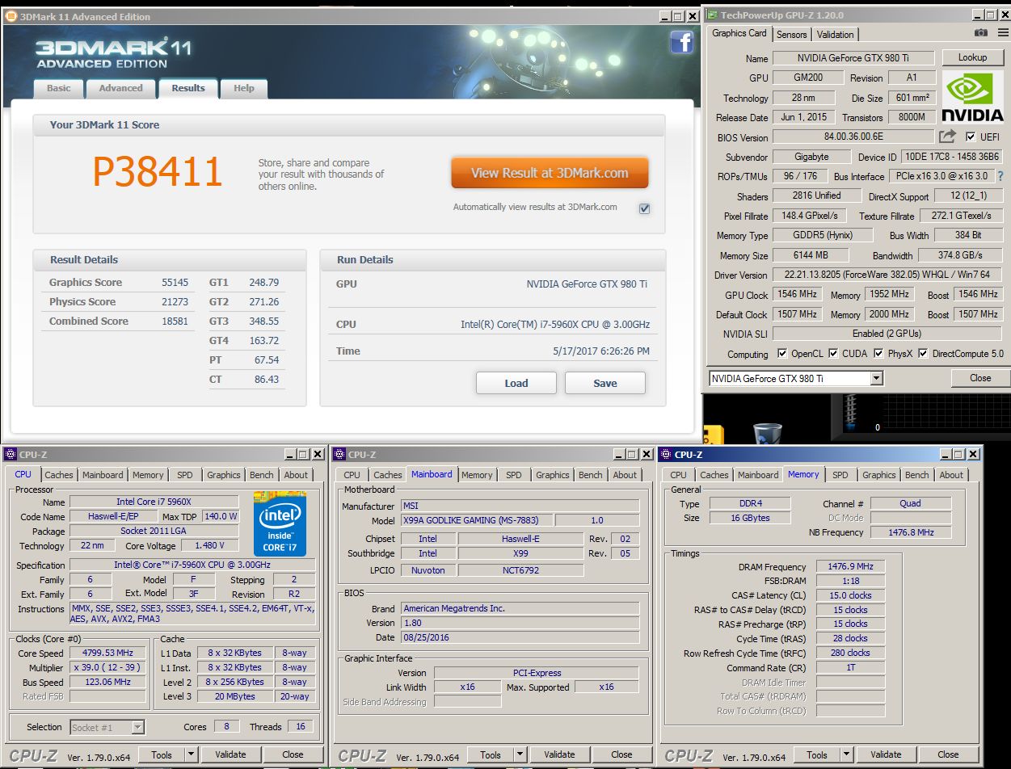
Task: Toggle the PhysX computing checkbox
Action: pos(878,354)
